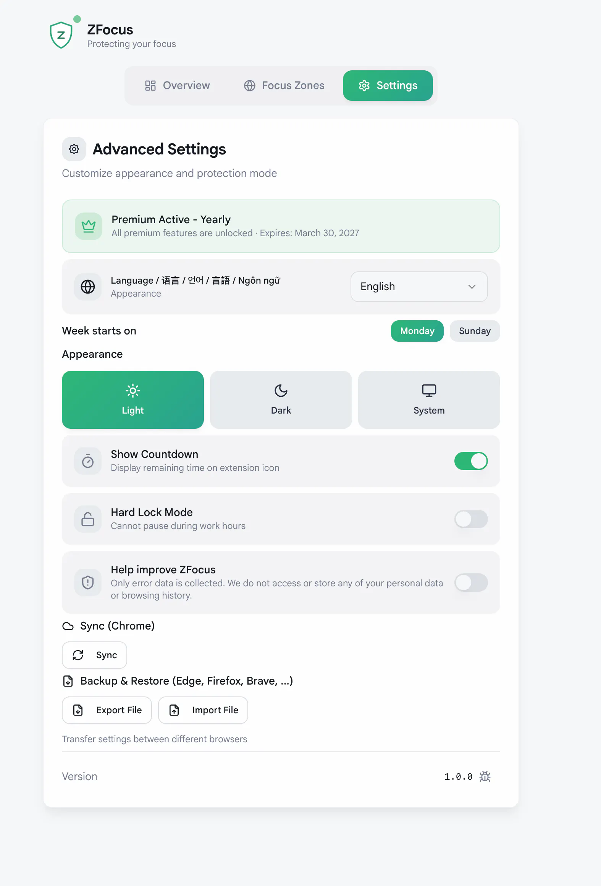Enable the Hard Lock Mode switch
601x886 pixels.
pyautogui.click(x=471, y=519)
